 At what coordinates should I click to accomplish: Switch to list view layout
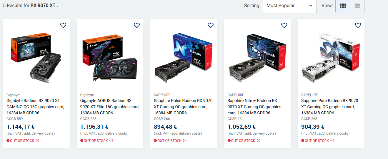(357, 6)
